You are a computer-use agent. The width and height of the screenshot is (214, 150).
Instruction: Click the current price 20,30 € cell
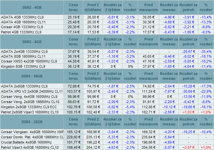click(74, 27)
